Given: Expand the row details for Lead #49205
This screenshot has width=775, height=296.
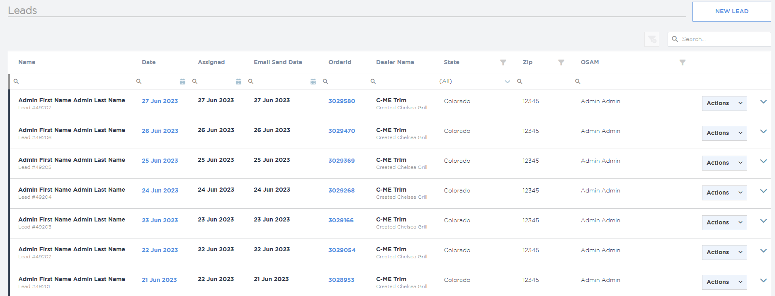Looking at the screenshot, I should 763,161.
